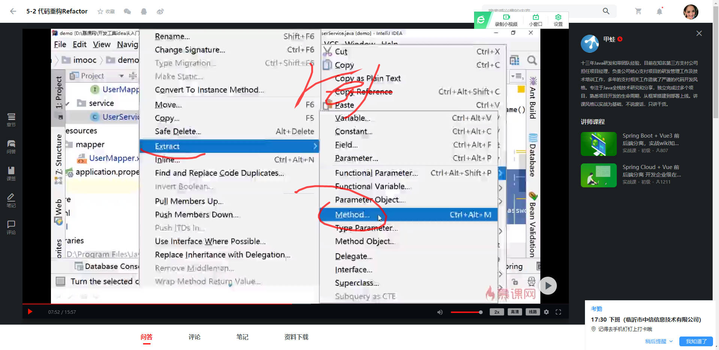Open the shopping cart

pyautogui.click(x=638, y=11)
